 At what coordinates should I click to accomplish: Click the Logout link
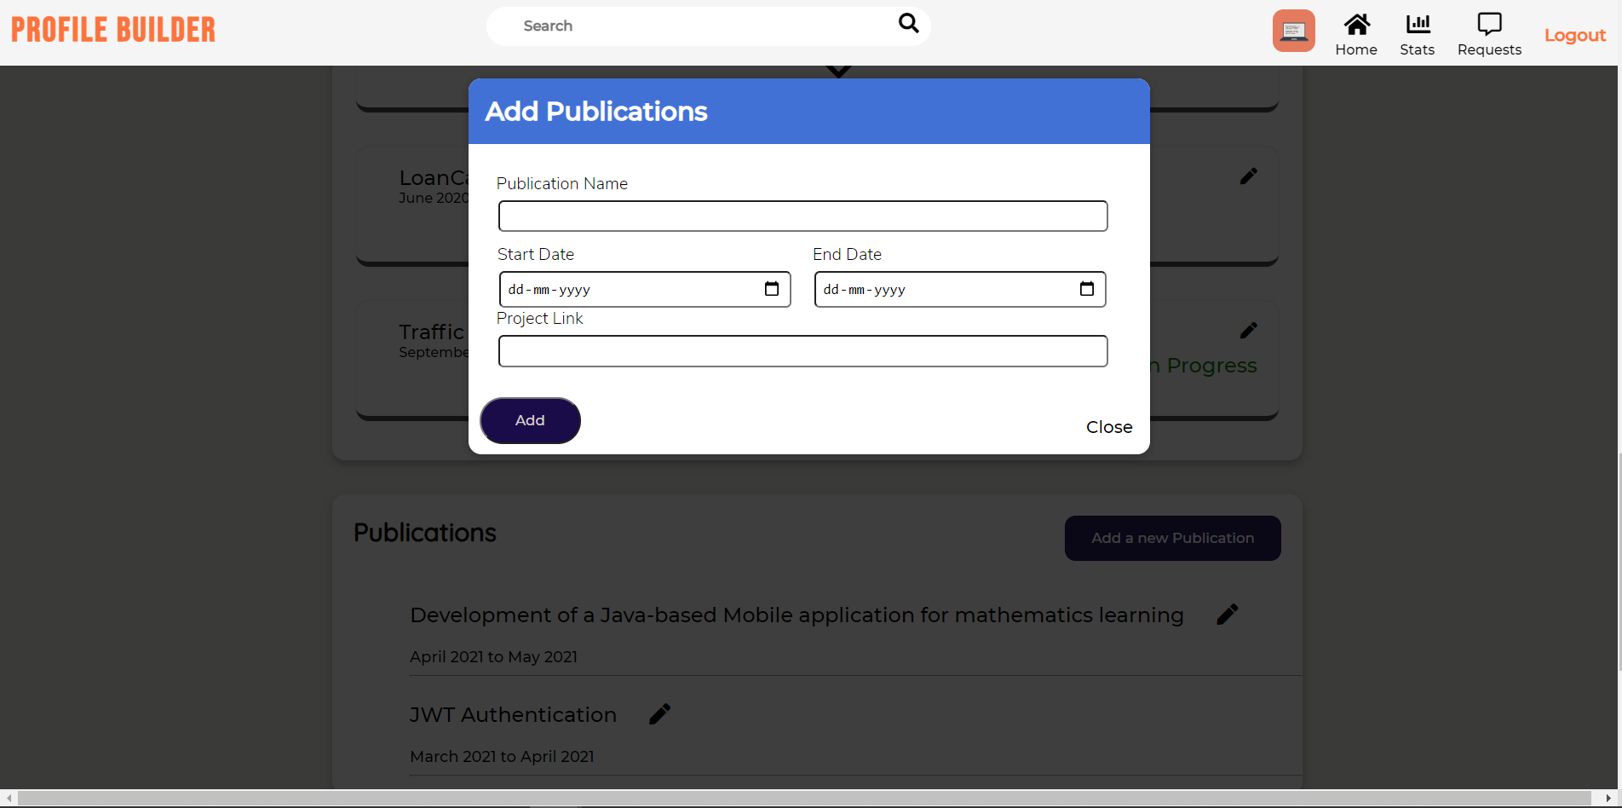click(1574, 35)
